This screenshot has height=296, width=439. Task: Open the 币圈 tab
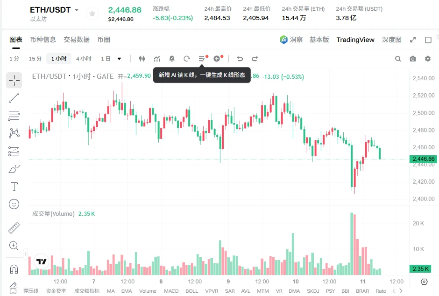pyautogui.click(x=104, y=40)
